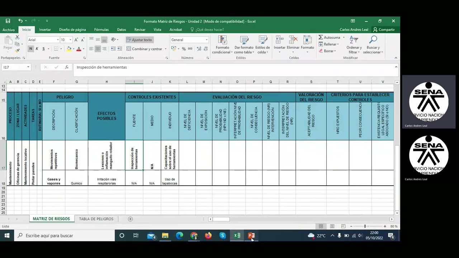Pick the yellow fill color swatch
Screen dimensions: 459x258
(x=69, y=49)
